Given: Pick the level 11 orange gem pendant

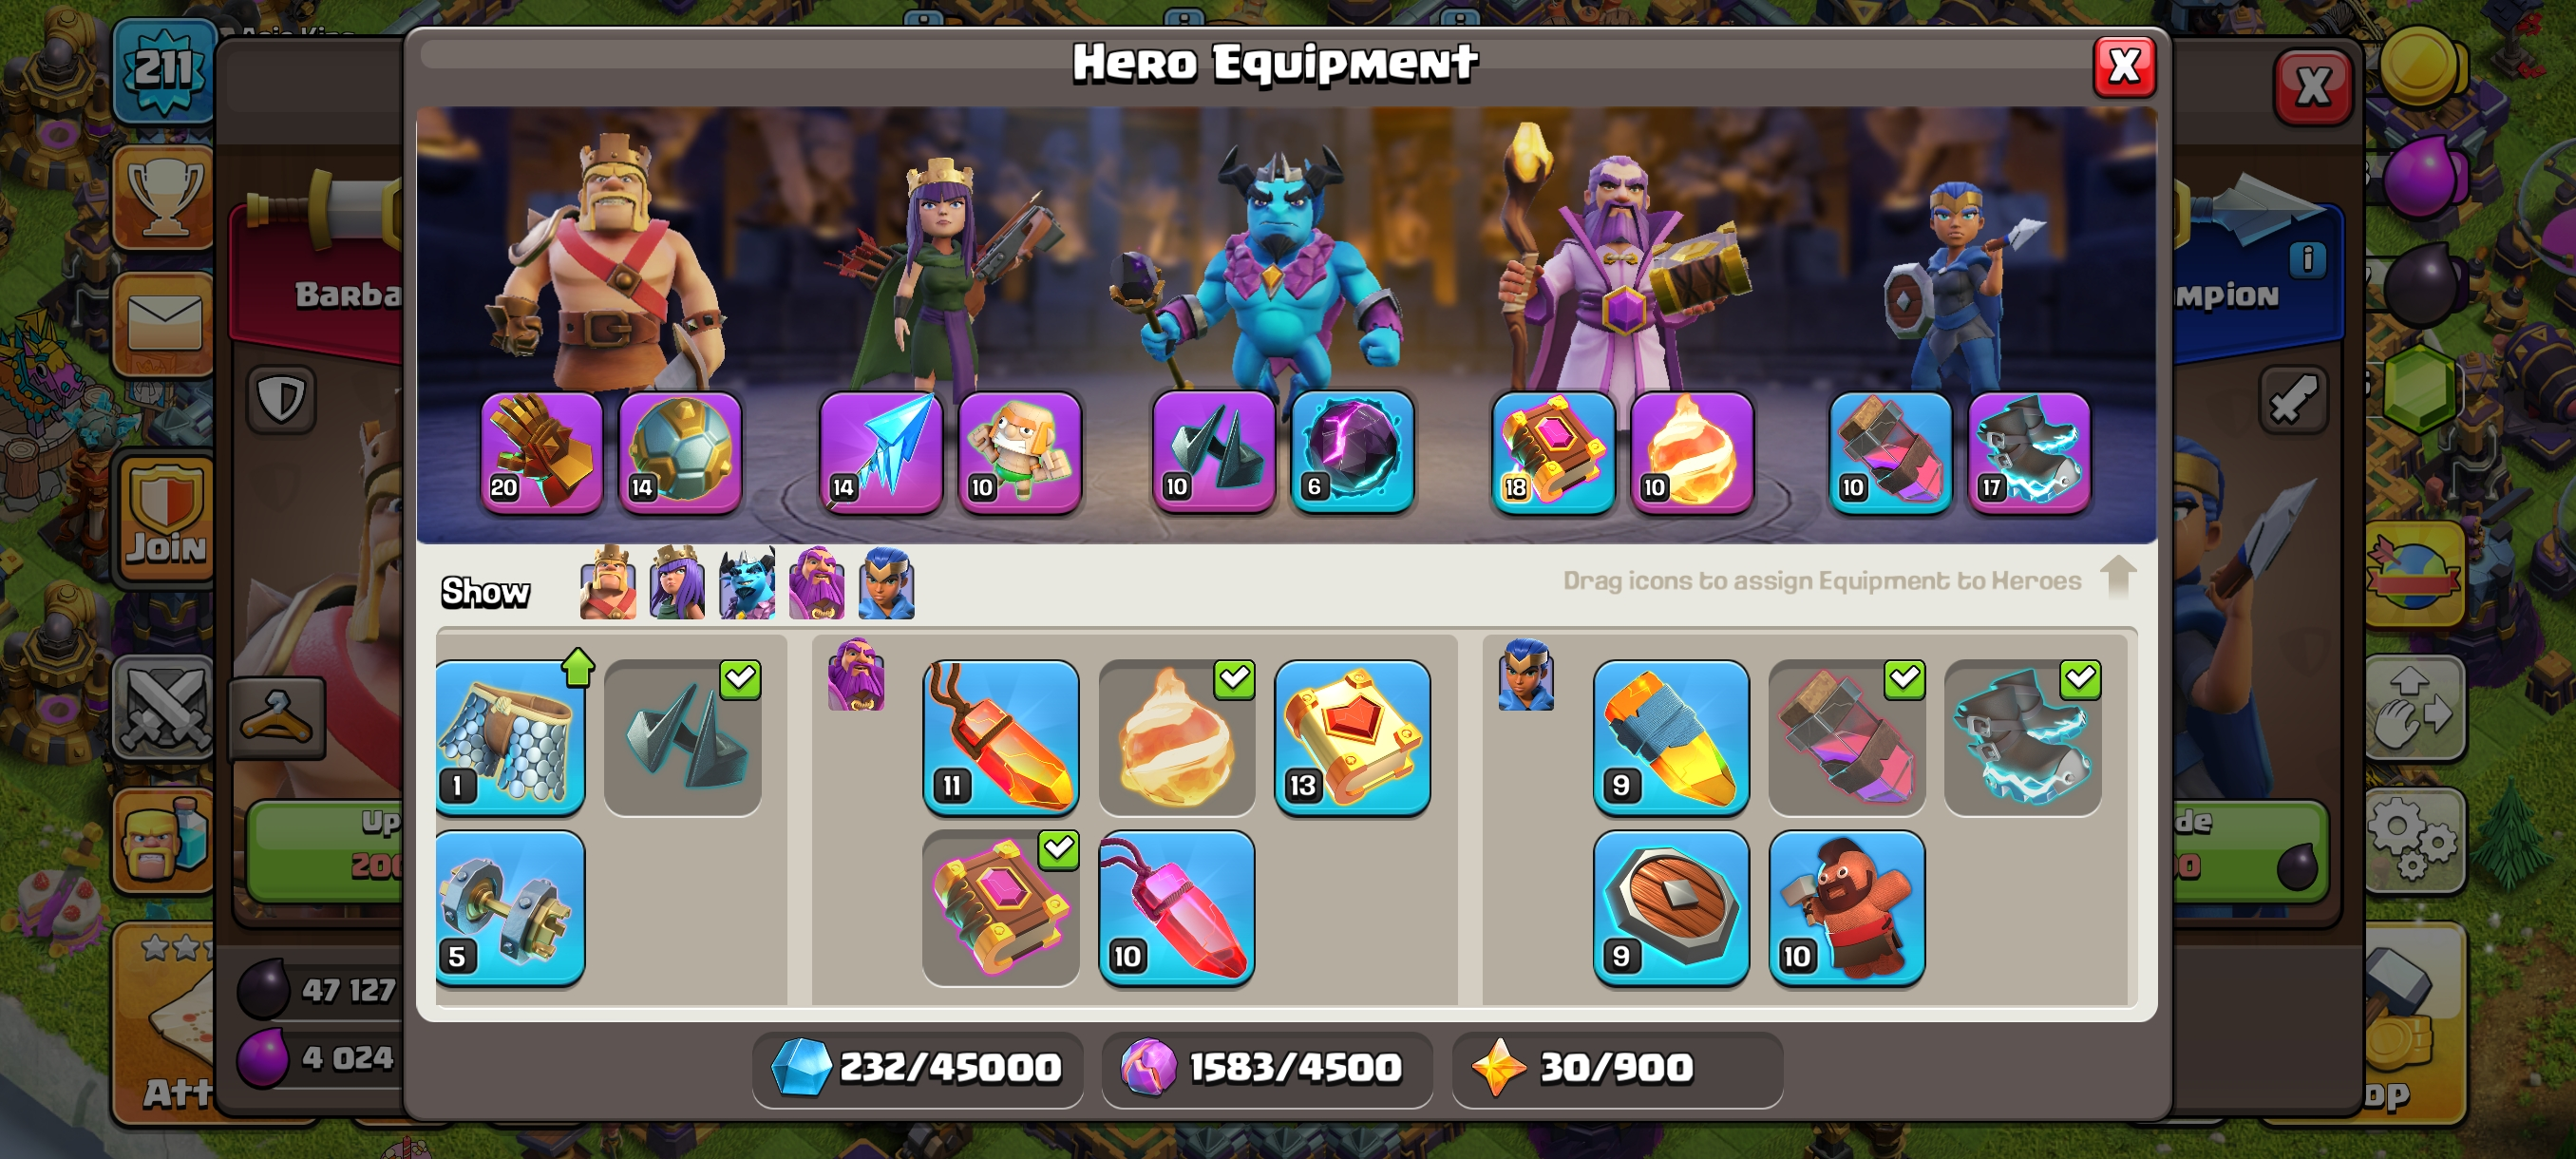Looking at the screenshot, I should pos(1000,738).
